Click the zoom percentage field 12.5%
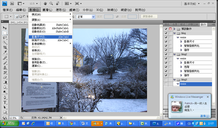The height and width of the screenshot is (128, 218). coord(14,118)
